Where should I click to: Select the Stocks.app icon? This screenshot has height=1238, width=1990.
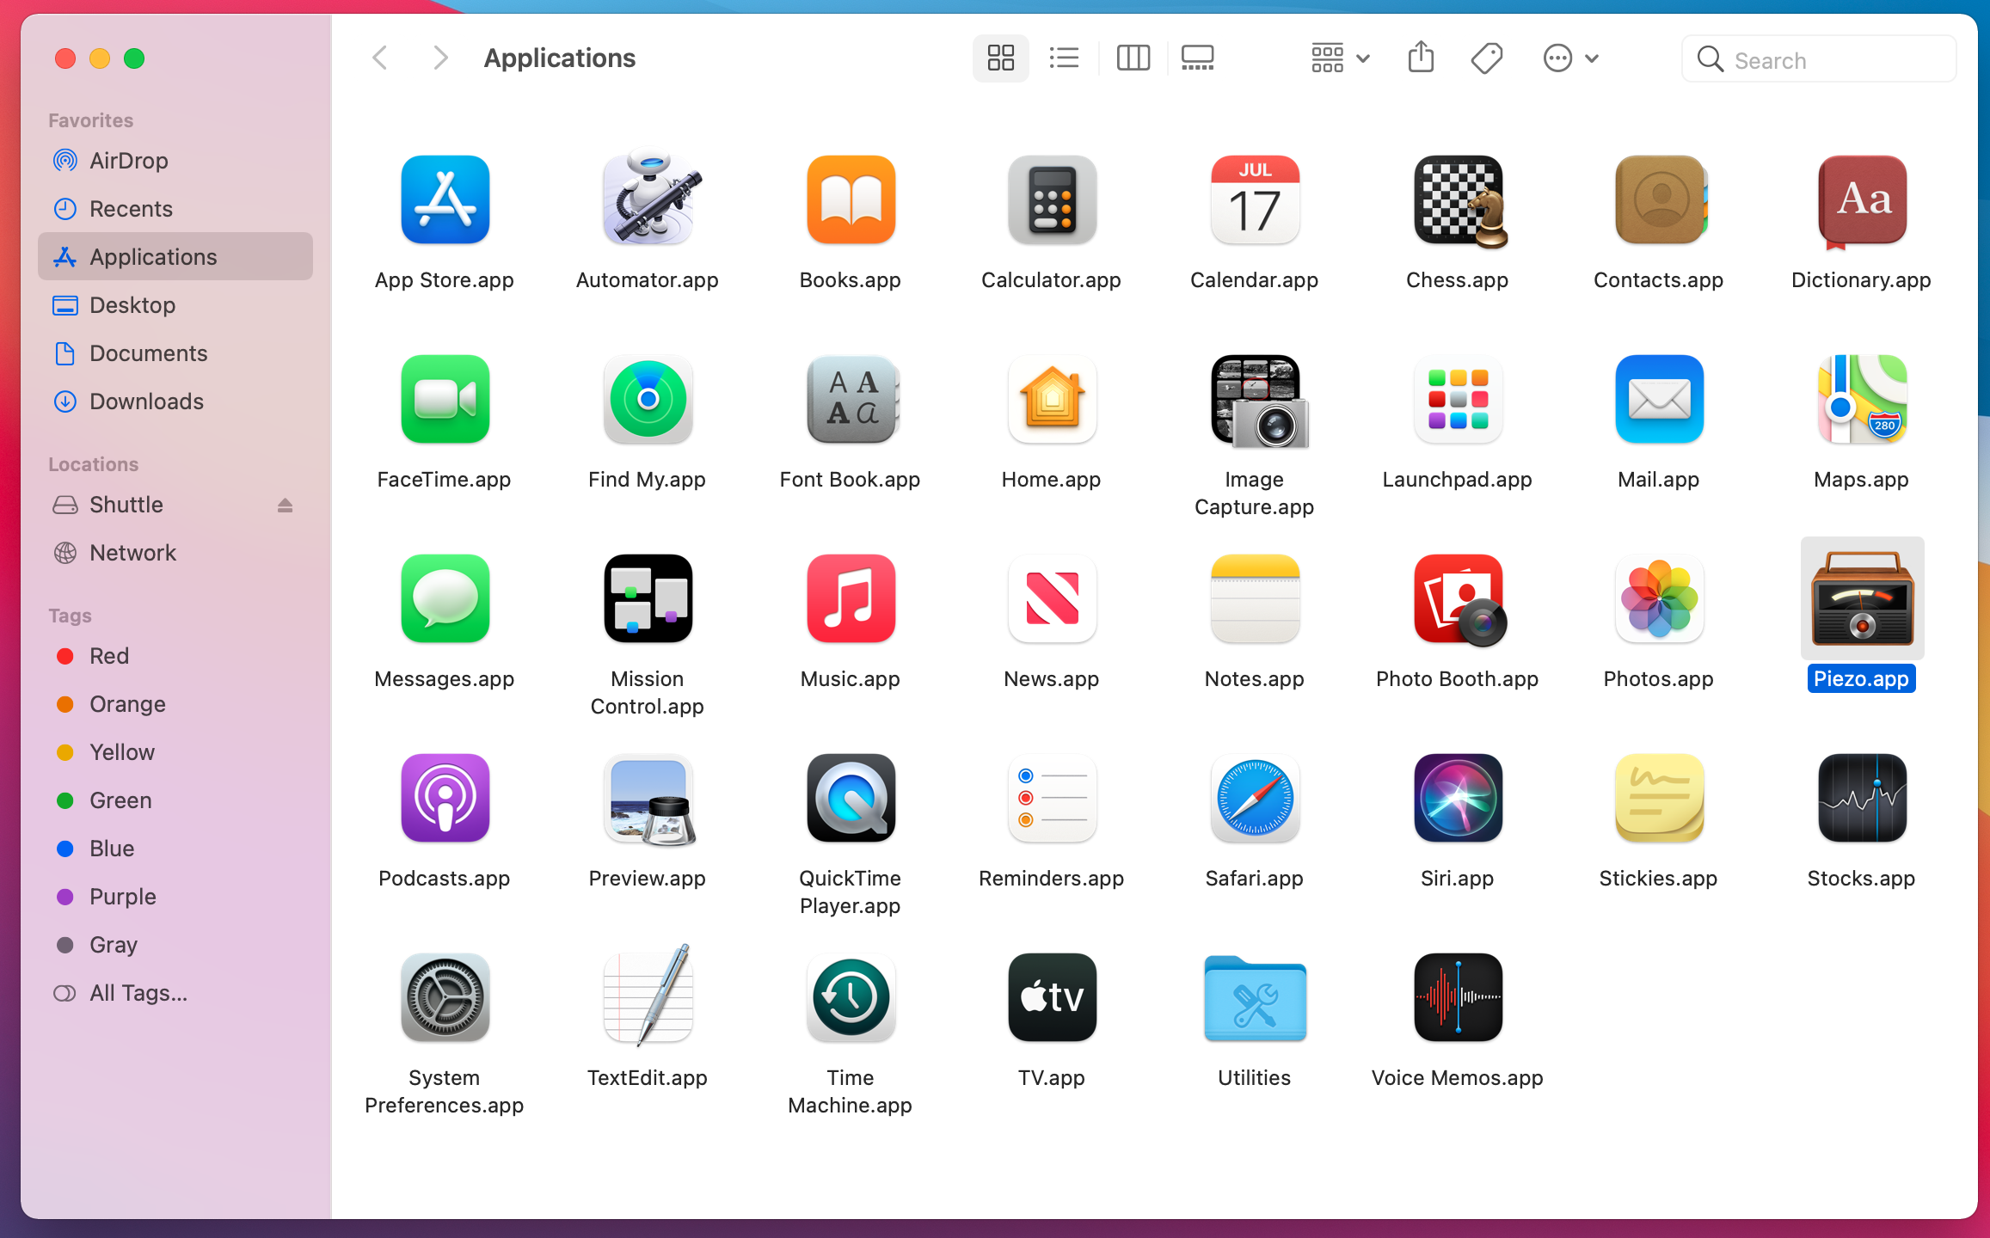1862,798
